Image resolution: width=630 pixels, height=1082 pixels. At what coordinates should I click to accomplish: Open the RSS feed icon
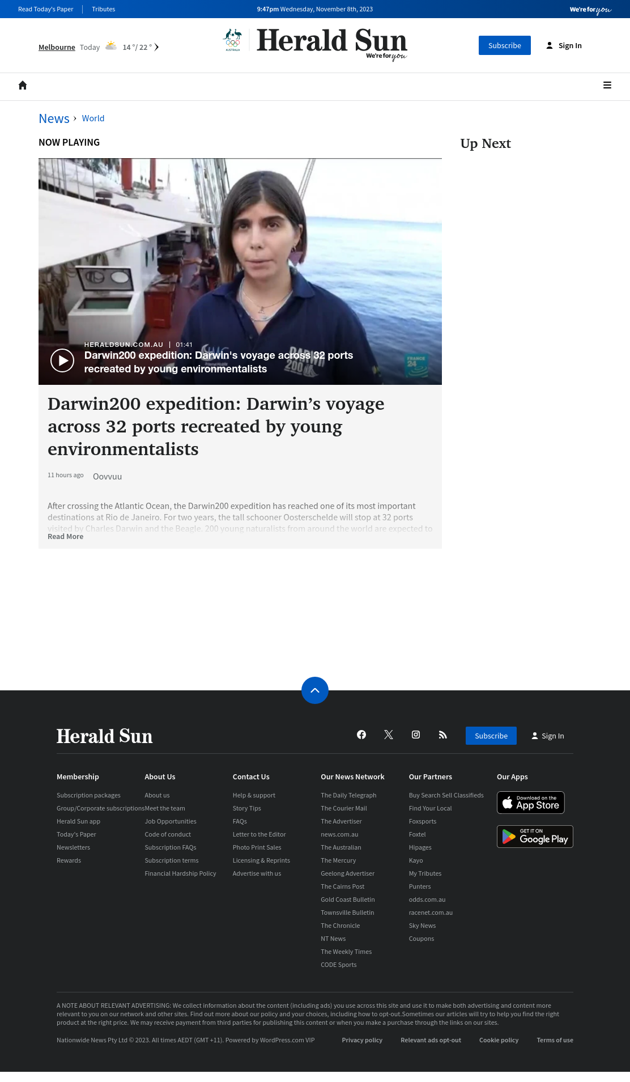click(x=443, y=735)
